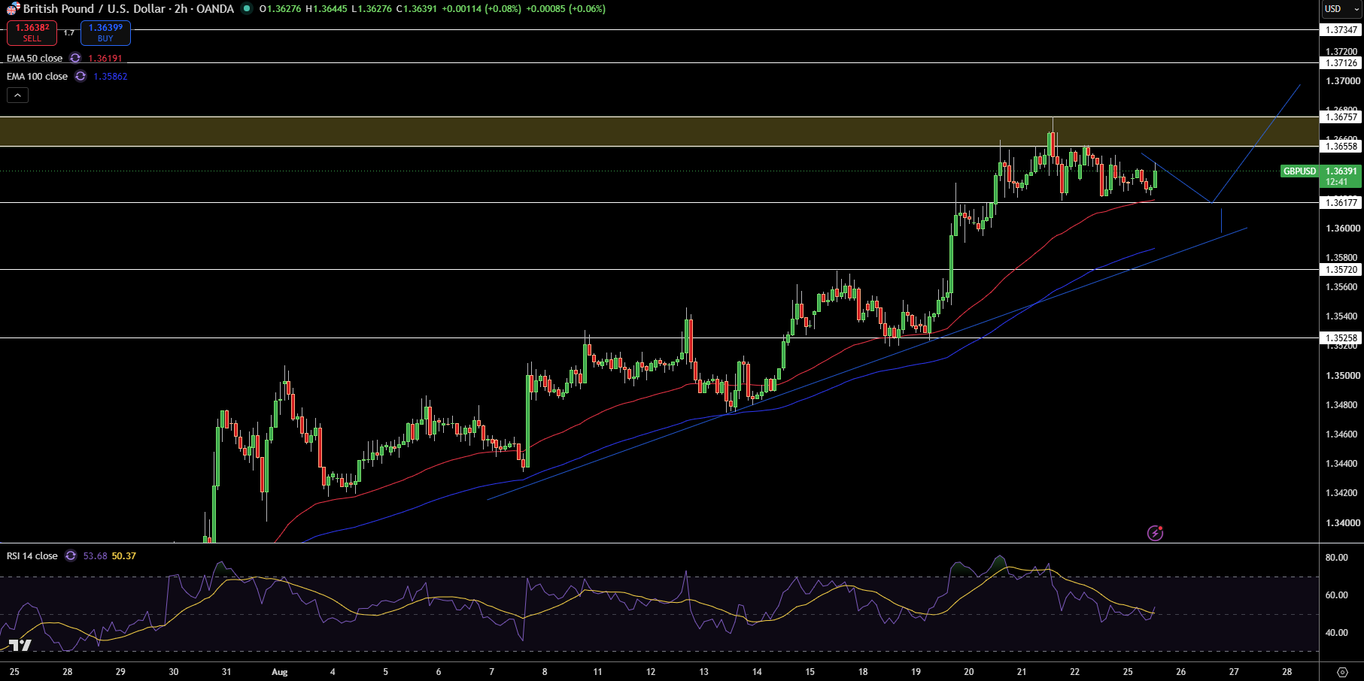
Task: Click the purple lightning bolt event icon
Action: click(x=1155, y=533)
